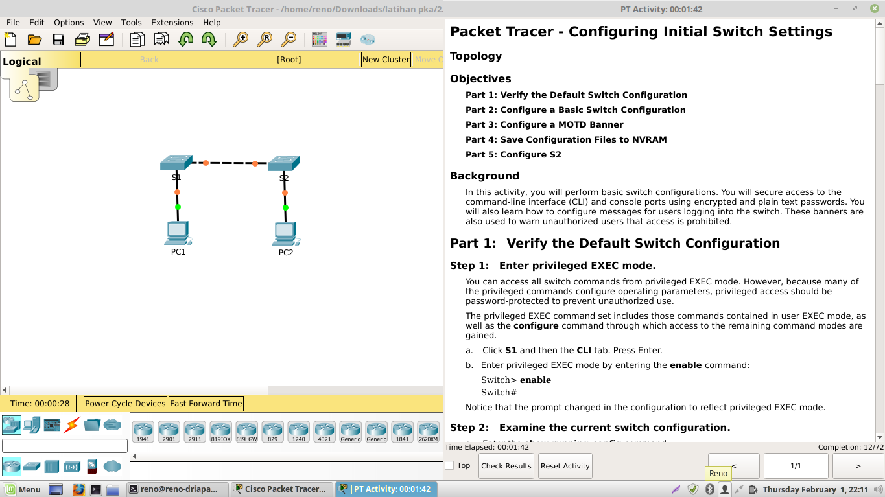Select switch S2 in the workspace

(284, 163)
